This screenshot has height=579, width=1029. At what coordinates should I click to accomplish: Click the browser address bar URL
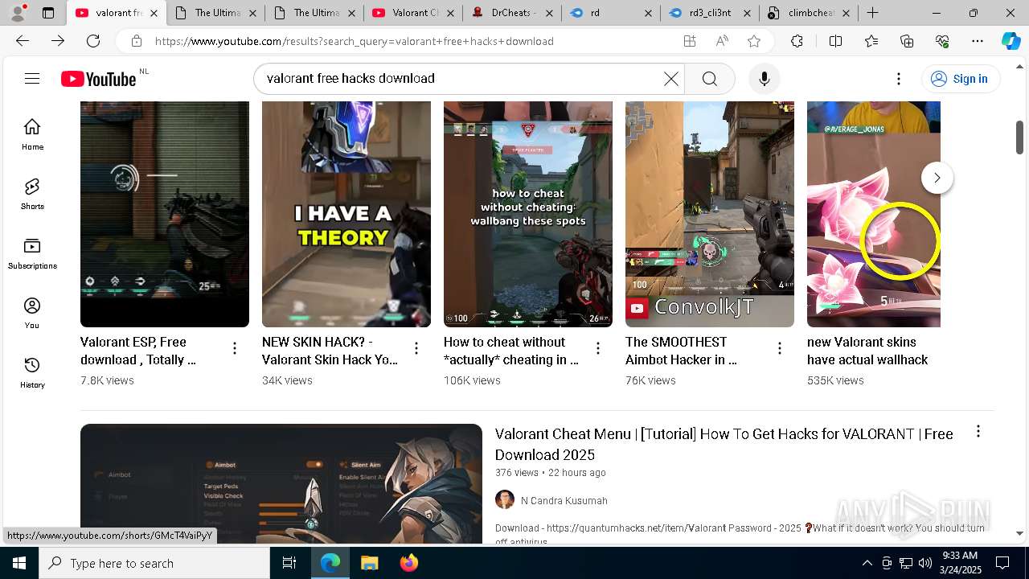[x=354, y=41]
